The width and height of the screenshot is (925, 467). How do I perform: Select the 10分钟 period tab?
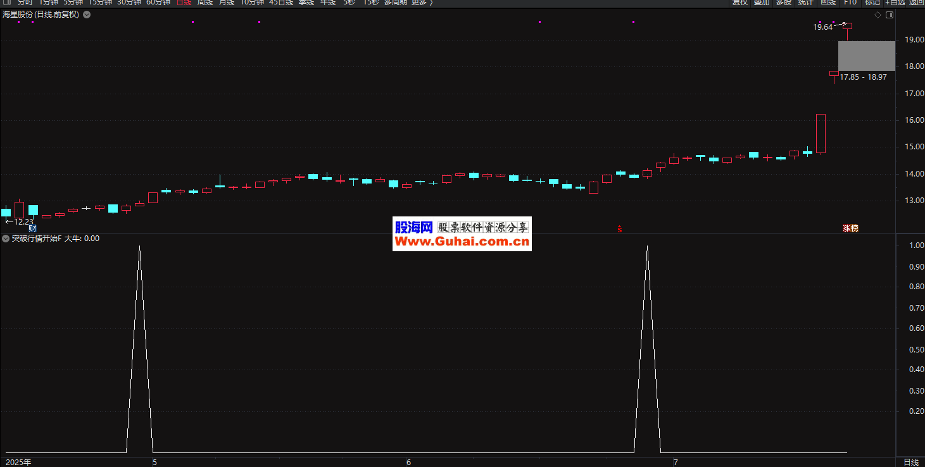[x=251, y=3]
